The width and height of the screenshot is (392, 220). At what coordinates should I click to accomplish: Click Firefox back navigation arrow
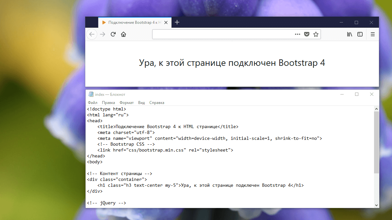[x=92, y=34]
